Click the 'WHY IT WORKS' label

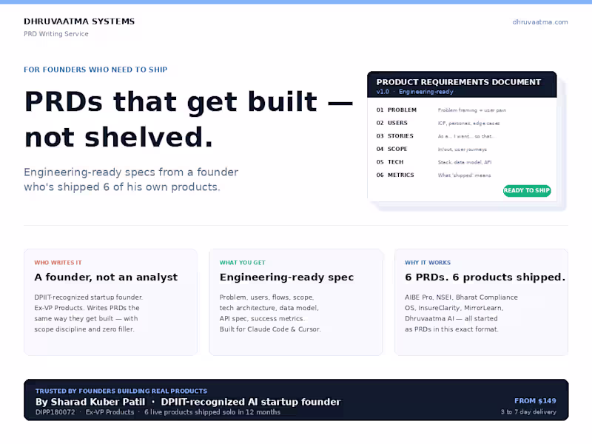(428, 263)
